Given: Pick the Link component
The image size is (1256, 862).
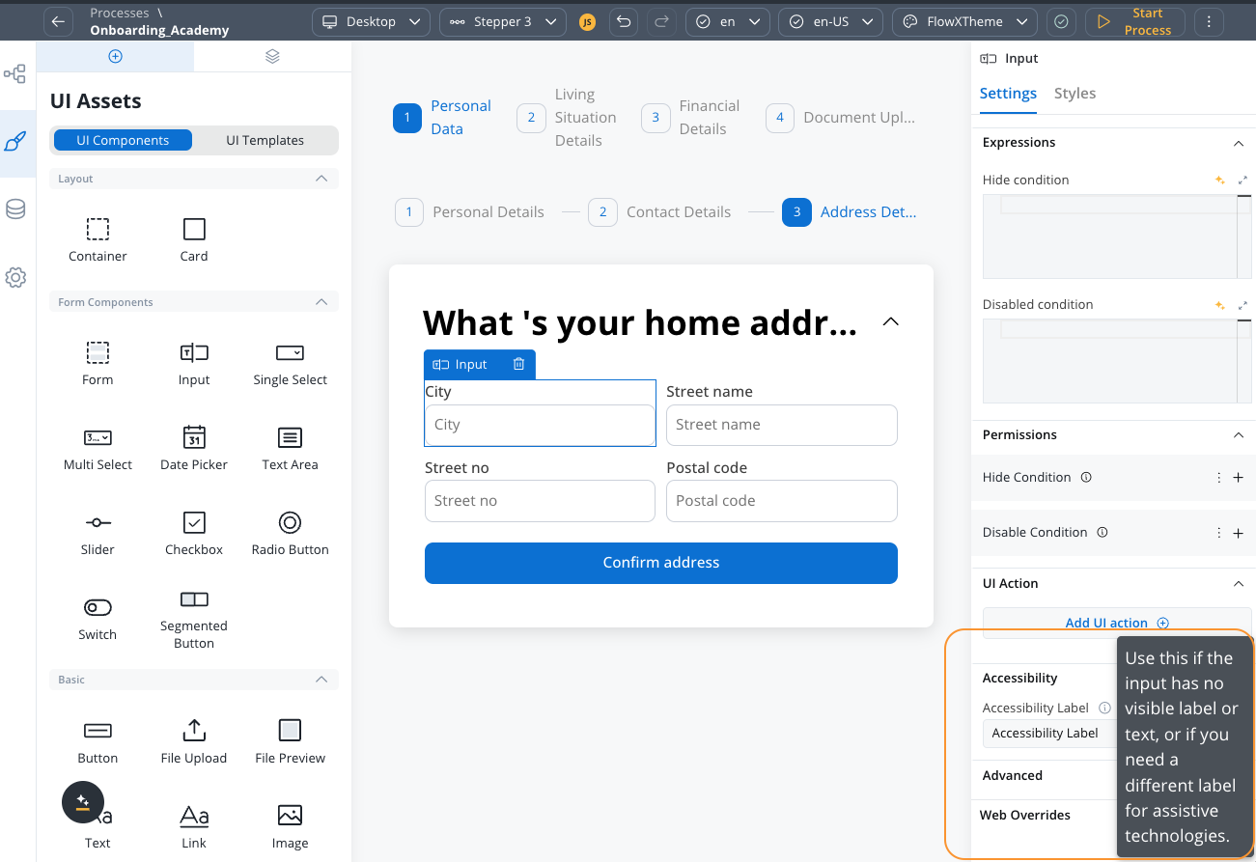Looking at the screenshot, I should [x=194, y=826].
